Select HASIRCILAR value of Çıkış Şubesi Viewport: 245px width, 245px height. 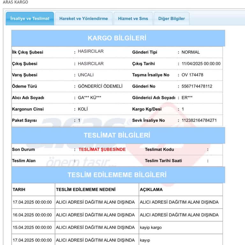pos(91,63)
